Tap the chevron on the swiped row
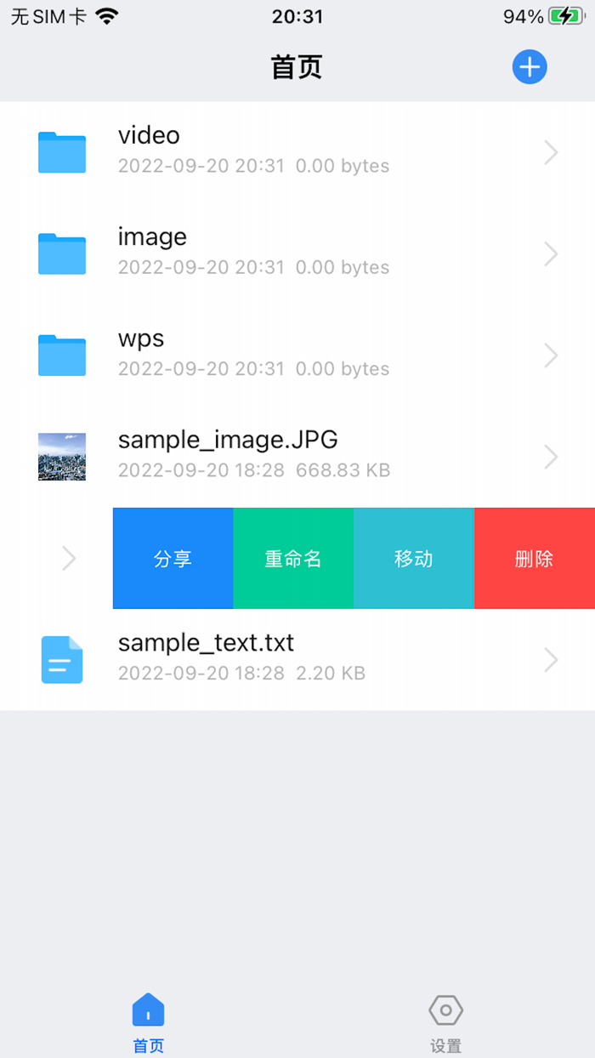Image resolution: width=595 pixels, height=1058 pixels. tap(69, 558)
